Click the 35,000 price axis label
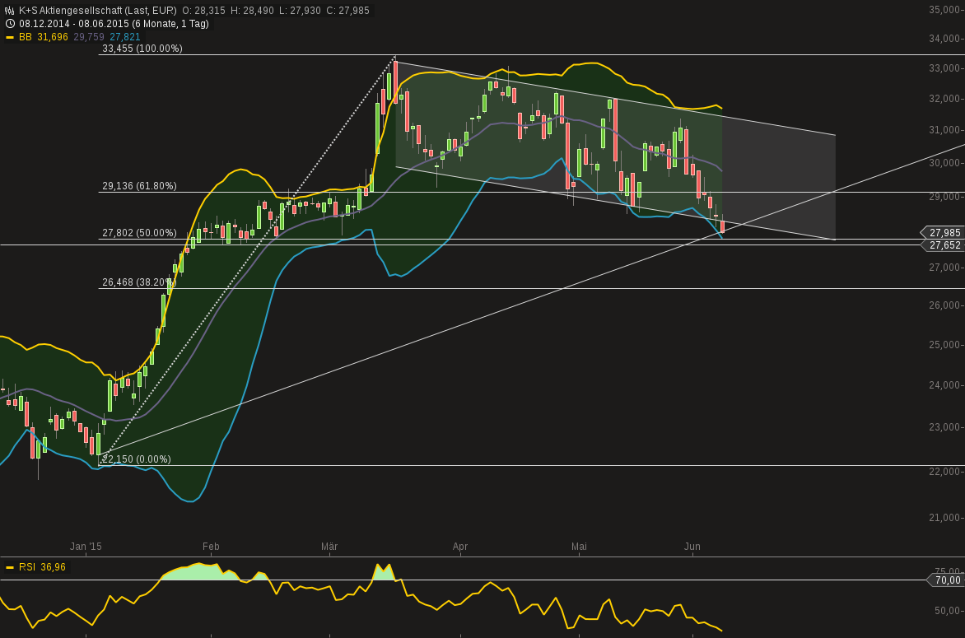This screenshot has height=638, width=965. pyautogui.click(x=944, y=10)
